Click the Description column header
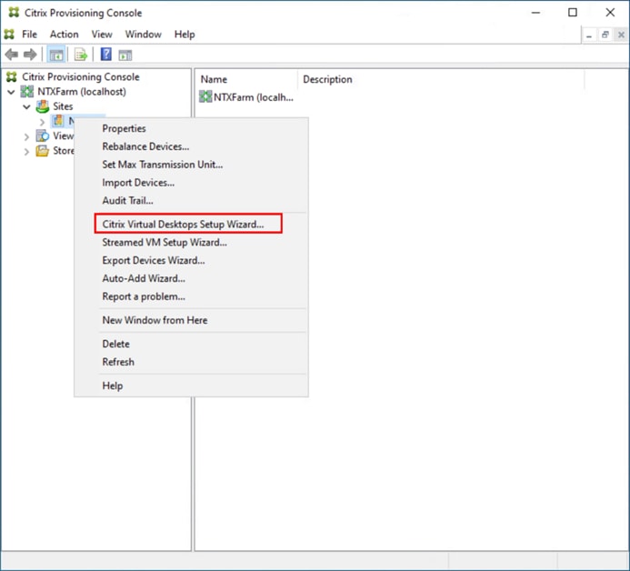The width and height of the screenshot is (630, 571). (441, 79)
